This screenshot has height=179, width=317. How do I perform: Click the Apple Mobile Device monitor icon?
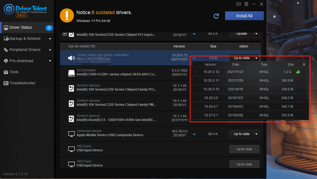click(x=71, y=134)
